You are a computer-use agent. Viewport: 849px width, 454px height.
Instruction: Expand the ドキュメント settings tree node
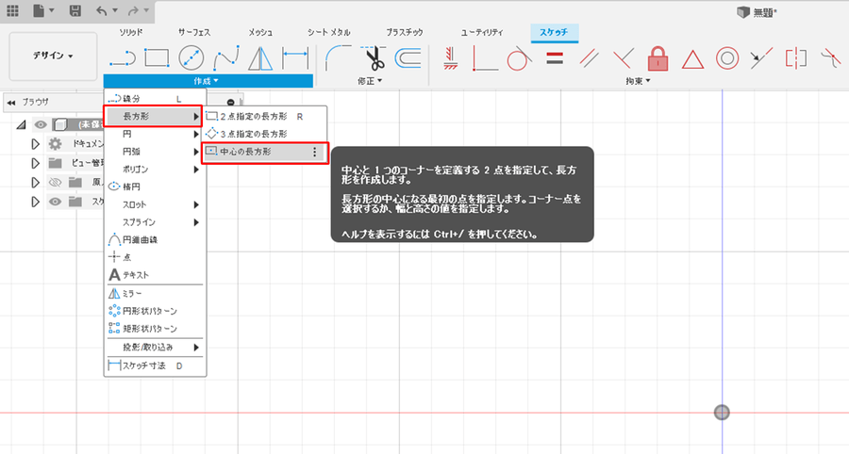(x=36, y=144)
